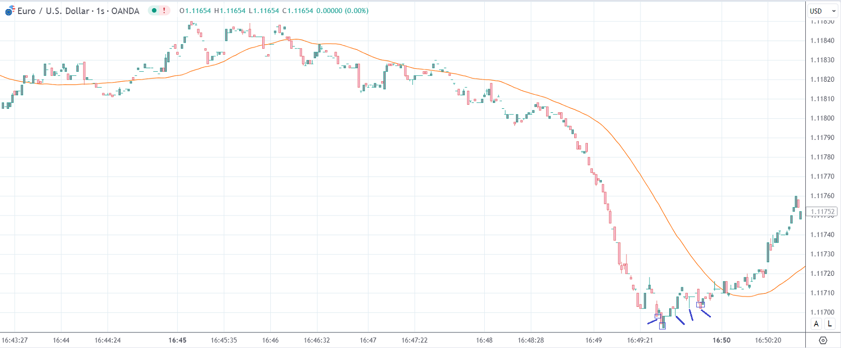Viewport: 841px width, 348px height.
Task: Select the rightmost blue rectangle drawing
Action: (x=700, y=304)
